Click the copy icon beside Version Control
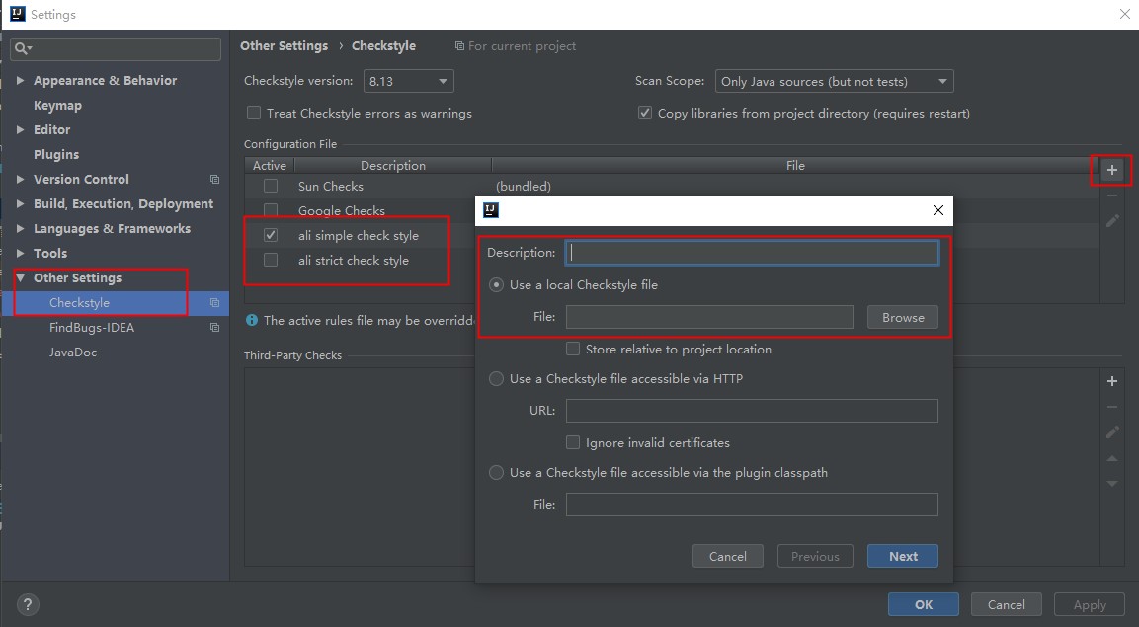The width and height of the screenshot is (1139, 627). point(214,180)
